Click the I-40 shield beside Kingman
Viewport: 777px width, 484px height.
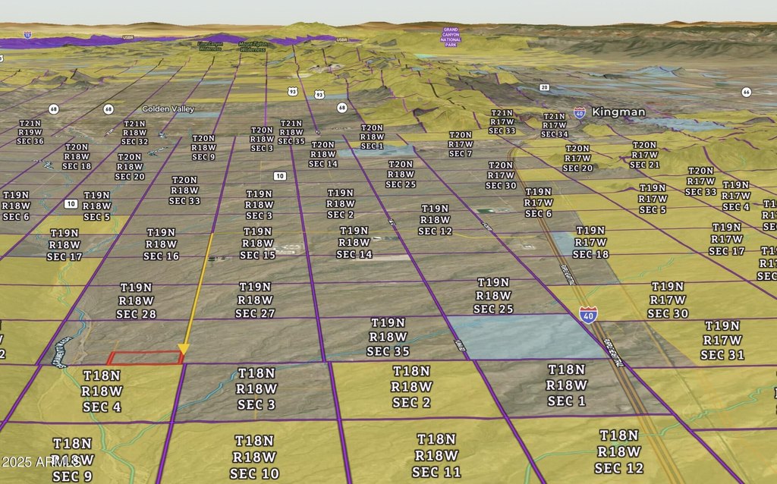point(580,112)
